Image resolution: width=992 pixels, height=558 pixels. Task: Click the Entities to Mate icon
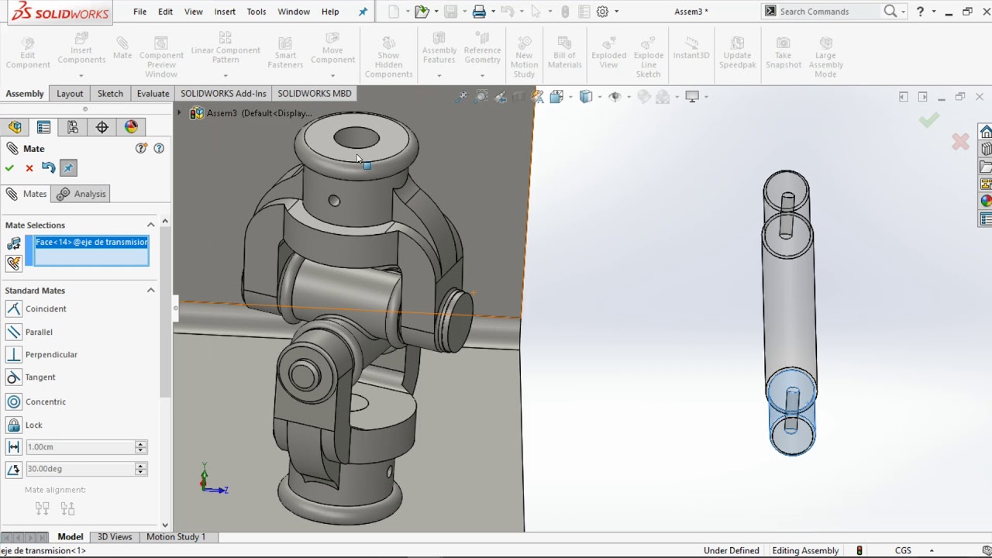click(13, 244)
